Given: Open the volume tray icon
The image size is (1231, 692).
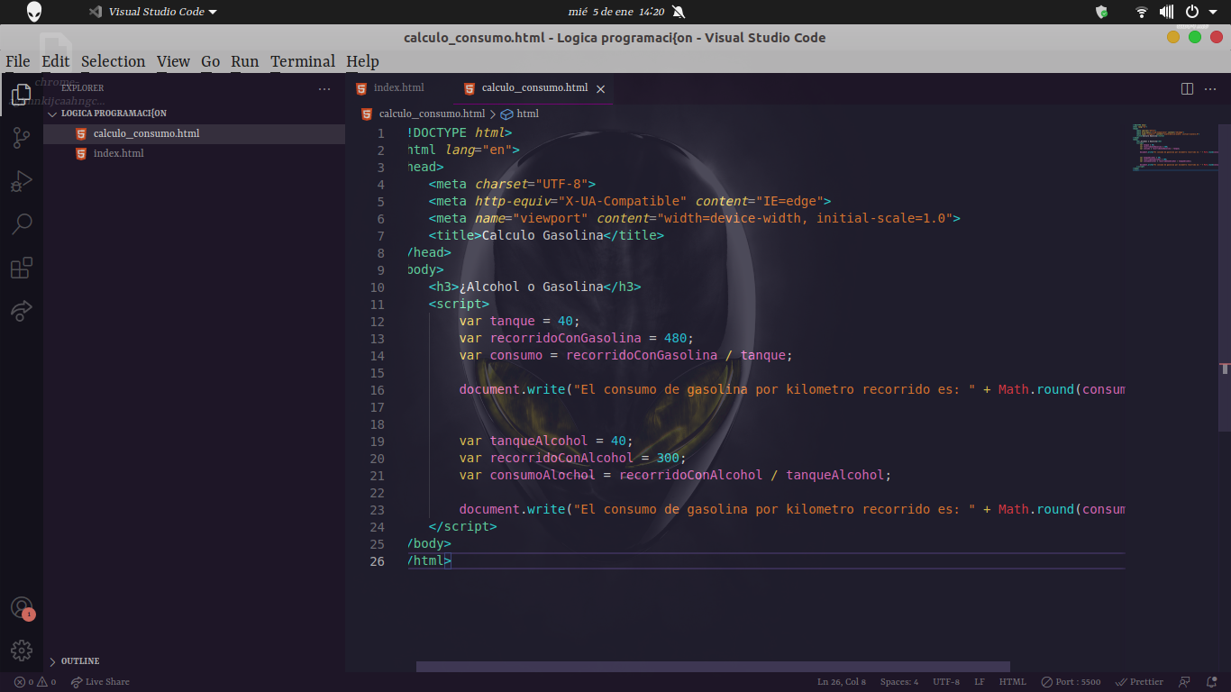Looking at the screenshot, I should 1166,12.
